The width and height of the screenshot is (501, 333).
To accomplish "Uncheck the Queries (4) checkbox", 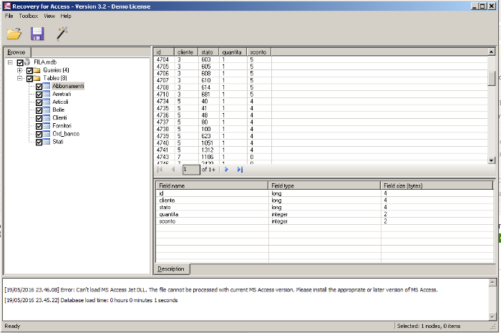I will point(29,71).
